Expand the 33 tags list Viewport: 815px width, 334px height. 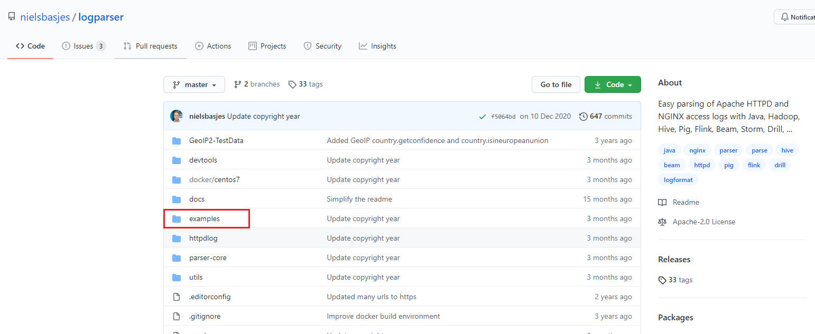[305, 84]
